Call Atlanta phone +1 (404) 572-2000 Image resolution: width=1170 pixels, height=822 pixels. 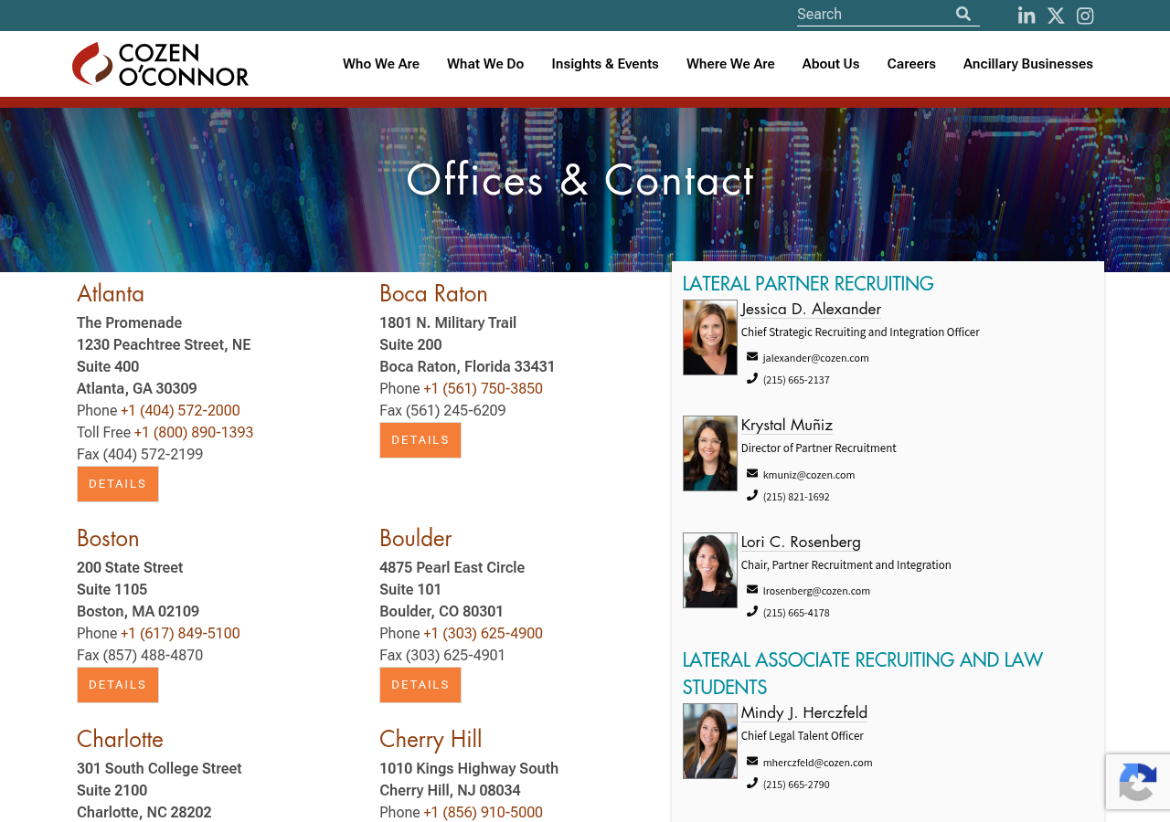[180, 411]
